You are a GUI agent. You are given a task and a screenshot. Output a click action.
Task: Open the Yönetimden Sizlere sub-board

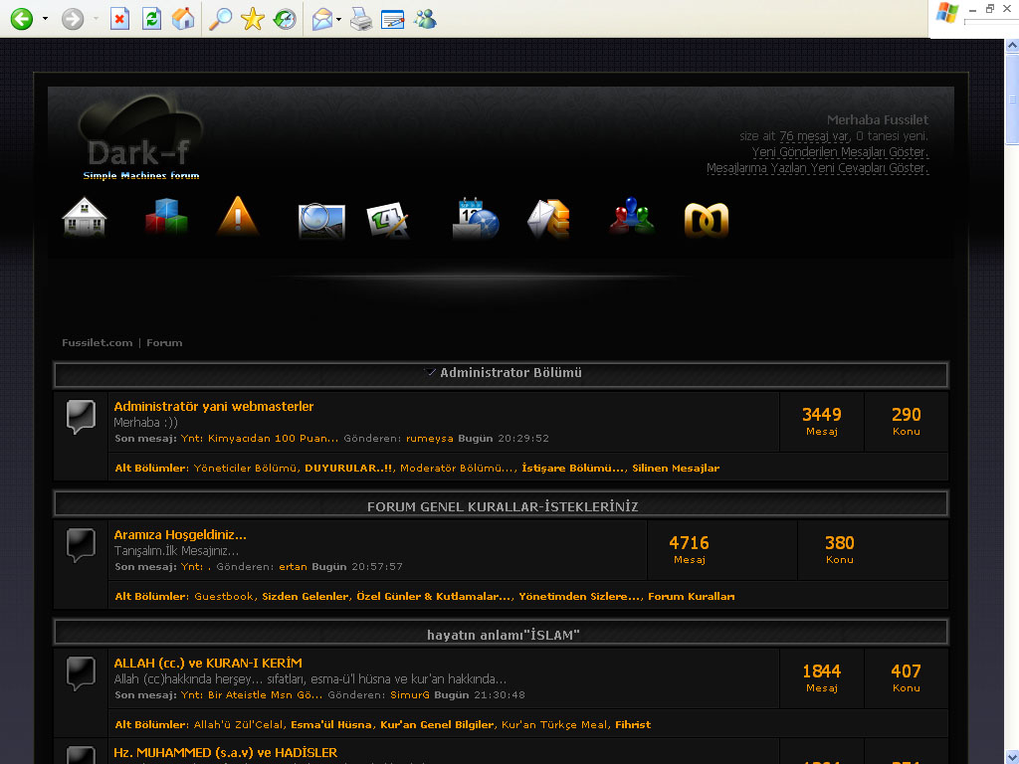(x=579, y=597)
